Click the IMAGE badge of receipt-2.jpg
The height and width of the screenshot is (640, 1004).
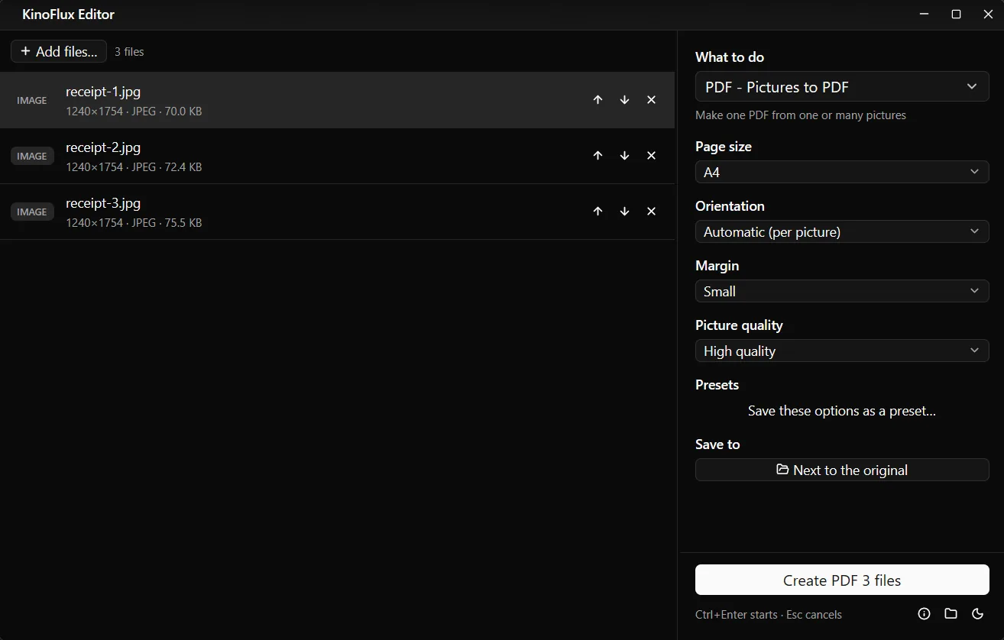(x=32, y=156)
